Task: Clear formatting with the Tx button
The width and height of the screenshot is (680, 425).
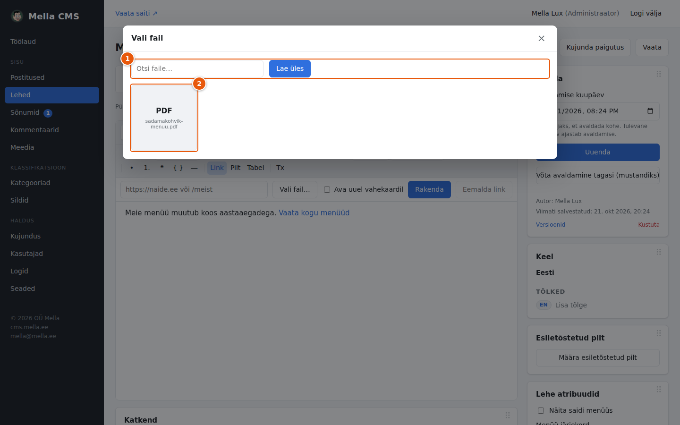Action: [280, 168]
